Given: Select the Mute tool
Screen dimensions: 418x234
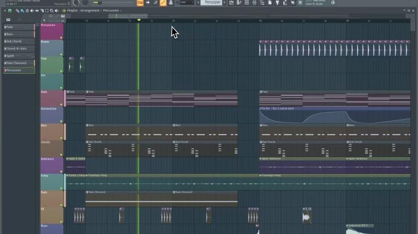Looking at the screenshot, I should click(32, 11).
